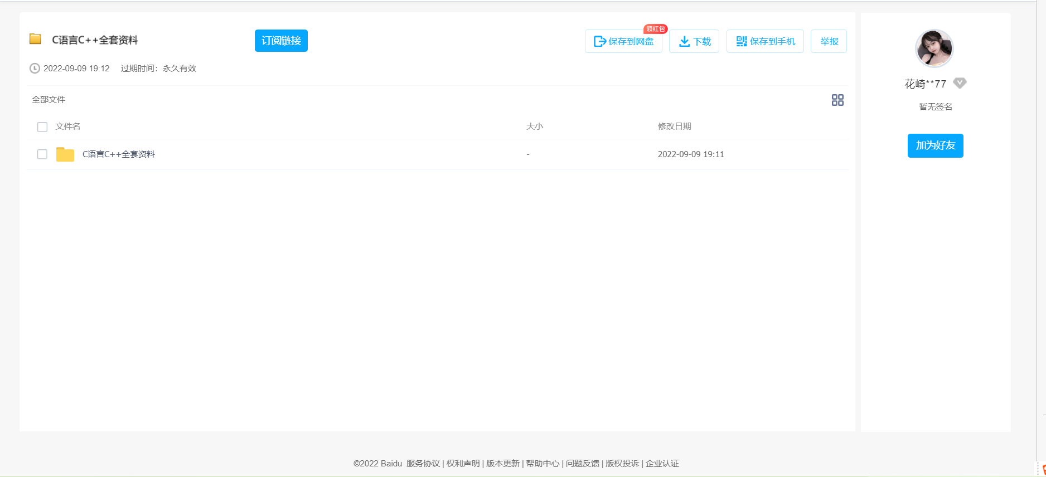Image resolution: width=1046 pixels, height=477 pixels.
Task: Sort by 大小 column header
Action: (534, 126)
